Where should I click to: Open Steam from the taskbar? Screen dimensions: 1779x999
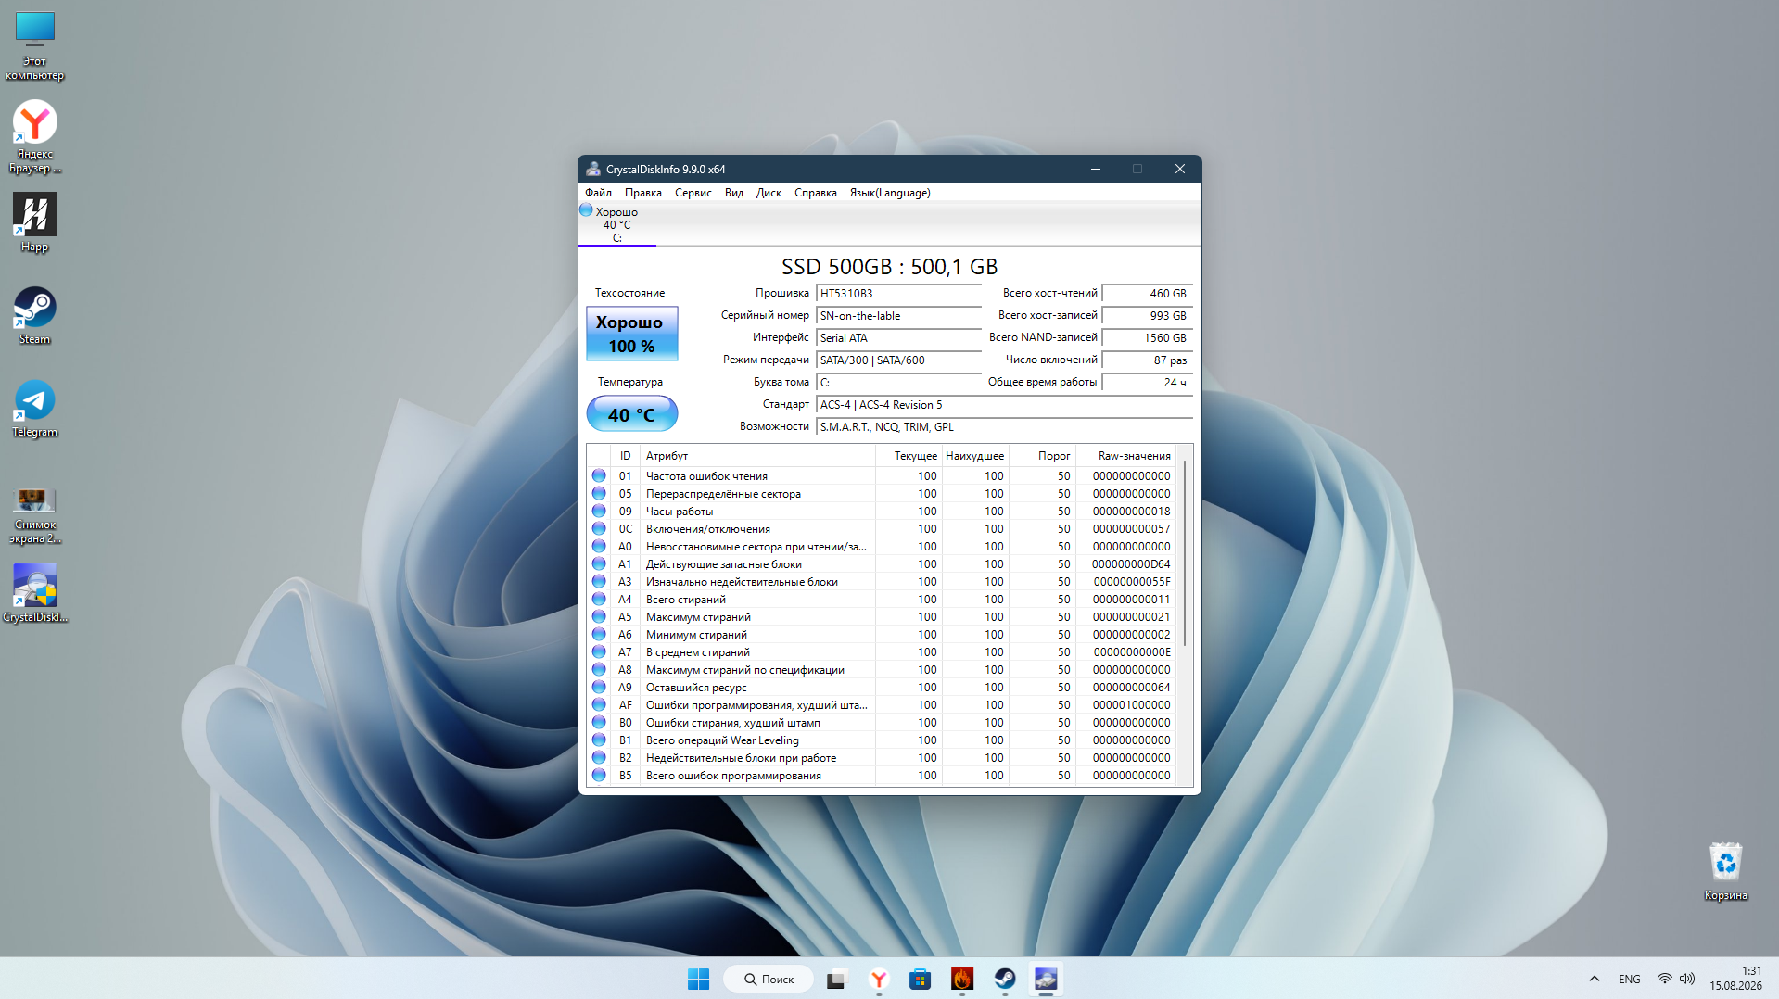pyautogui.click(x=1005, y=979)
